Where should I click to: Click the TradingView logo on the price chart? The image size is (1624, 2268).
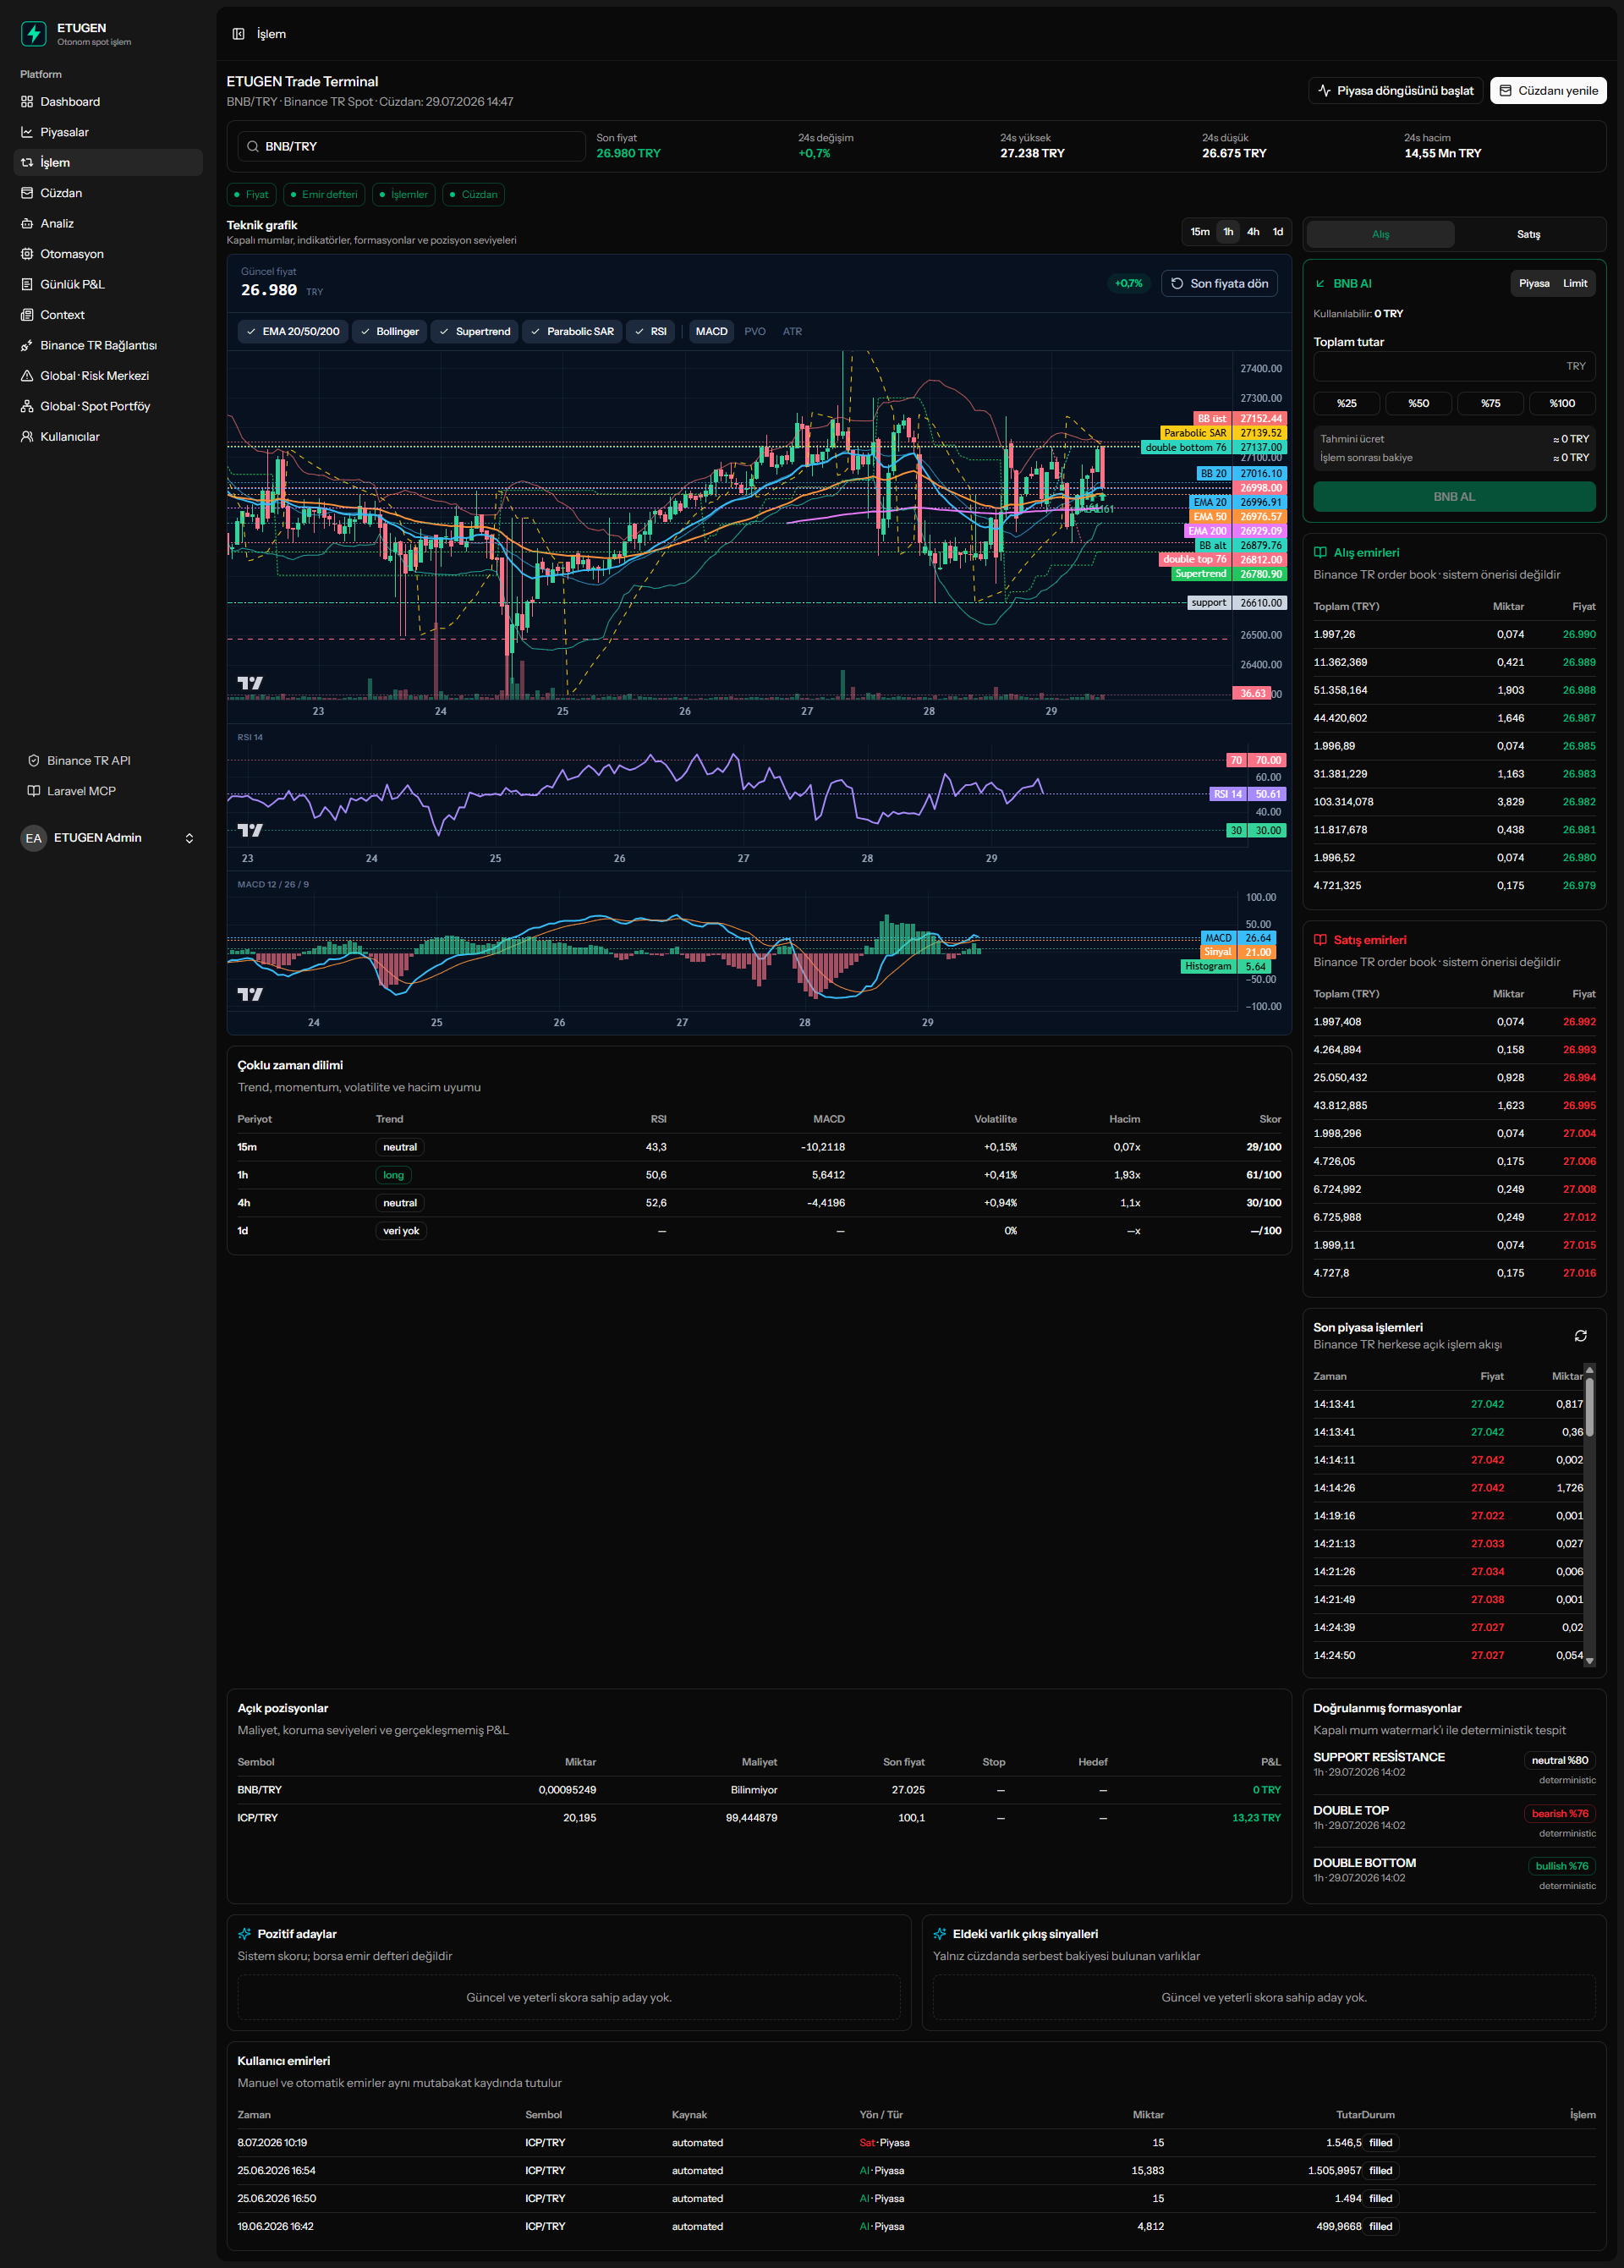[250, 683]
